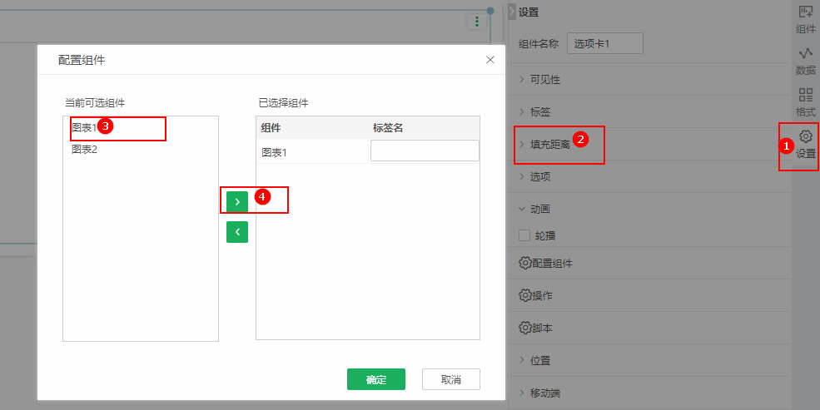Collapse the 设置 panel with the arrow
The width and height of the screenshot is (820, 410).
(x=512, y=12)
